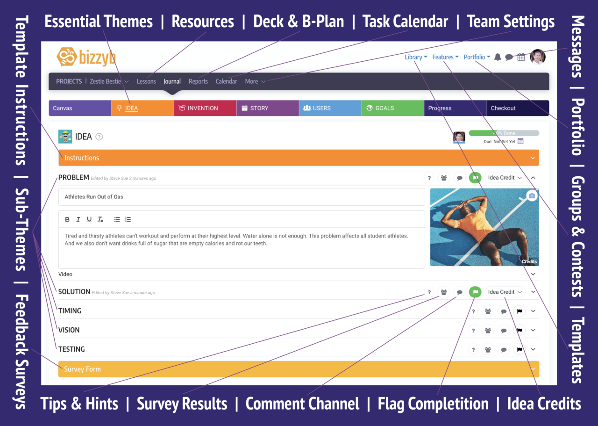Click the Bold formatting button
Image resolution: width=598 pixels, height=426 pixels.
click(67, 219)
